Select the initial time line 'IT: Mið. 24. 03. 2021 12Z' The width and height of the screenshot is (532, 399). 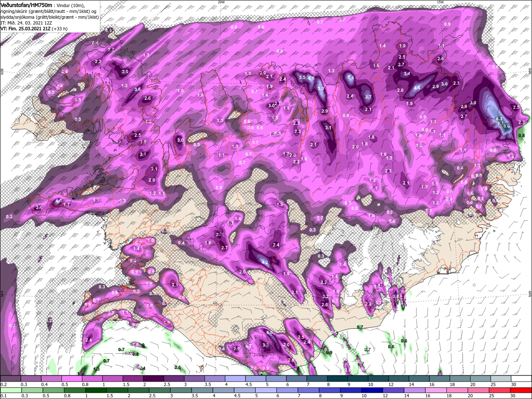point(27,22)
